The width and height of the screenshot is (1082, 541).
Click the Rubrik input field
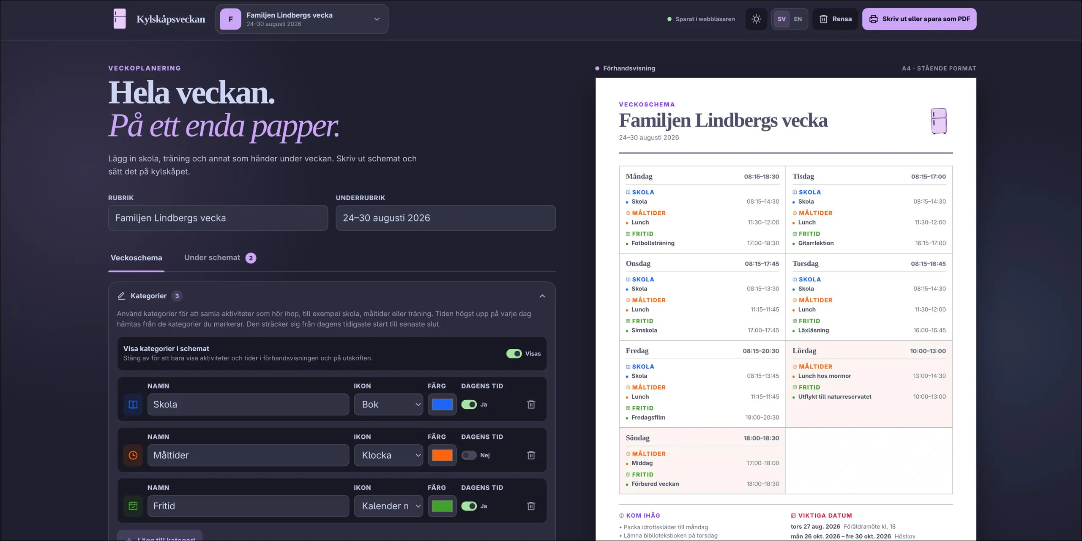pos(218,218)
